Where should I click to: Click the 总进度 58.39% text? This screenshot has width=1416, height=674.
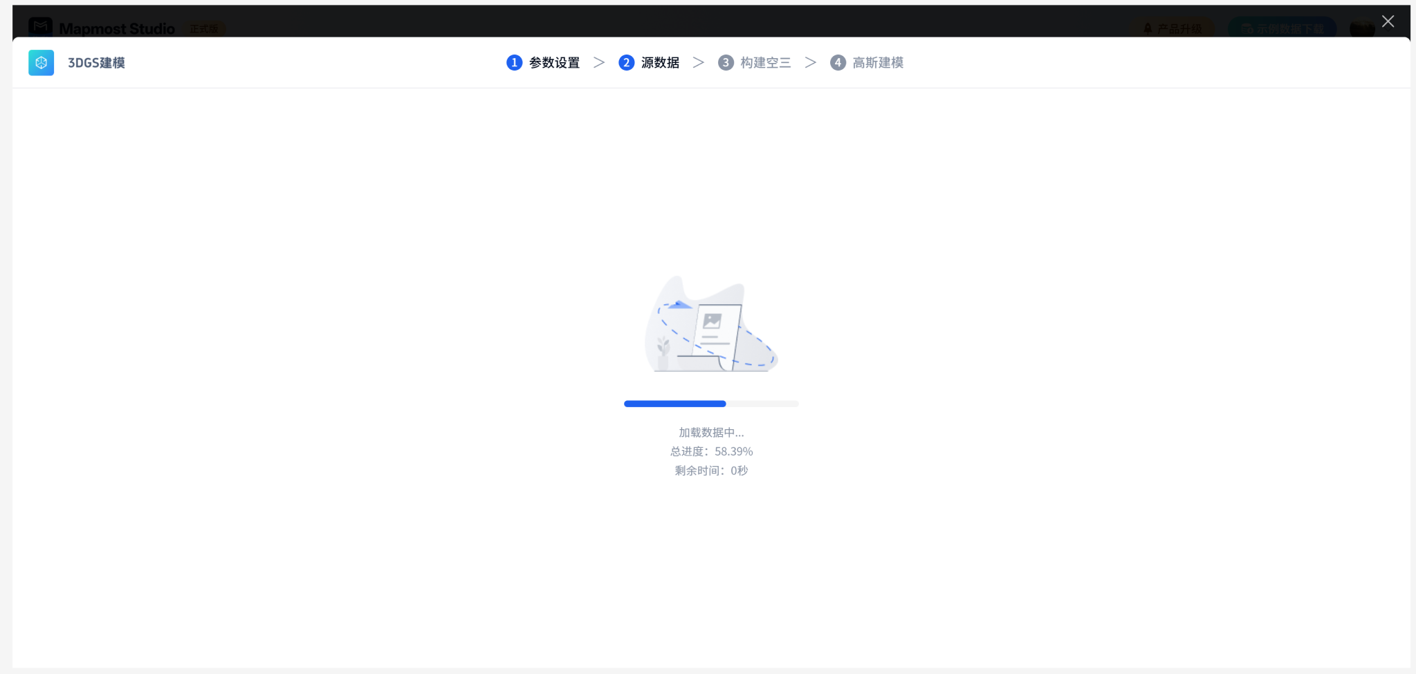coord(711,451)
